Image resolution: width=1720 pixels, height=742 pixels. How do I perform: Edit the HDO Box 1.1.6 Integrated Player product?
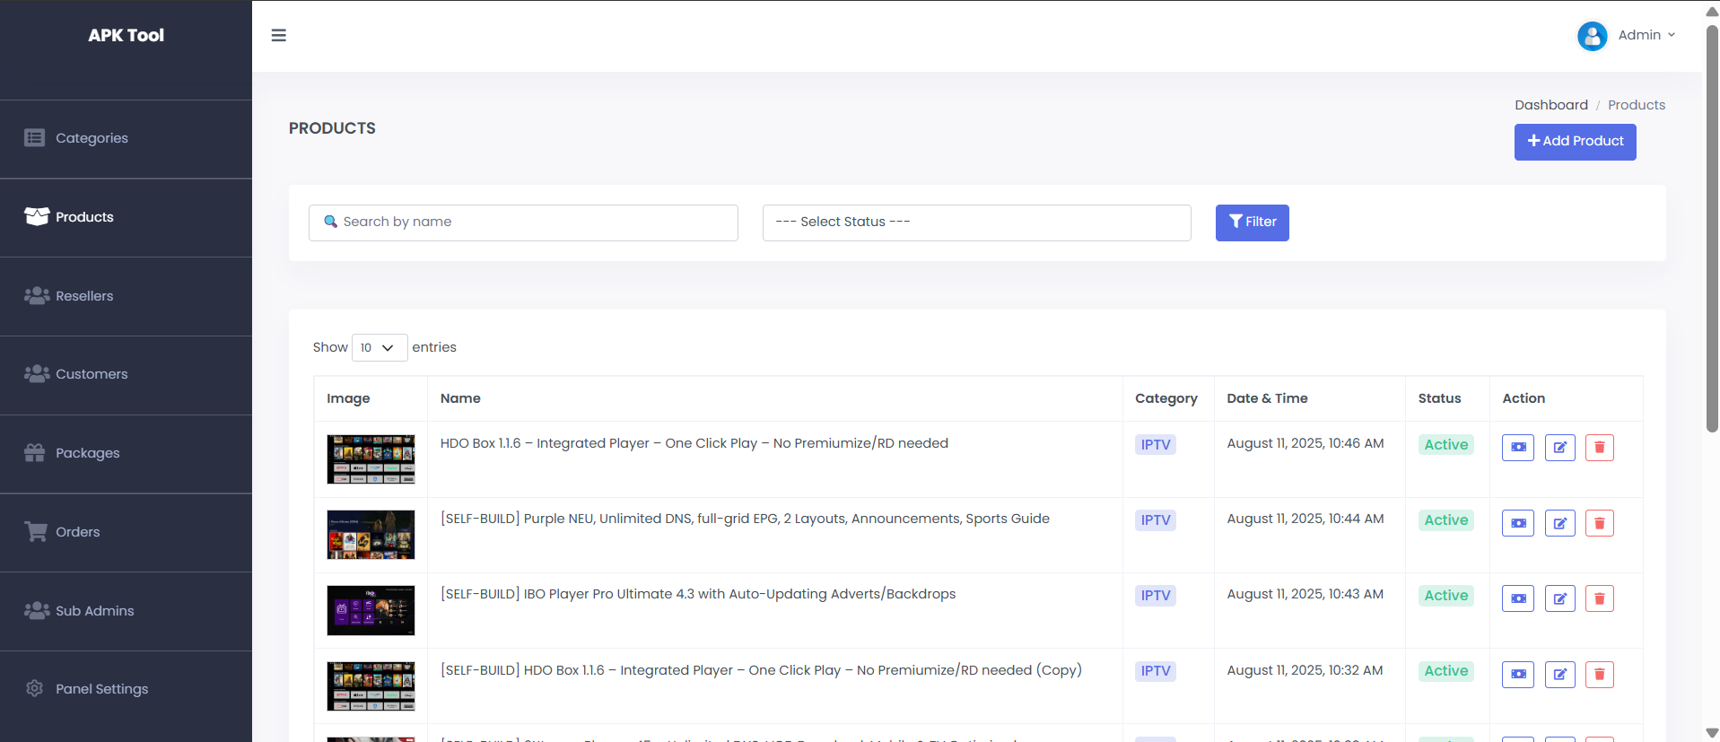pos(1560,447)
